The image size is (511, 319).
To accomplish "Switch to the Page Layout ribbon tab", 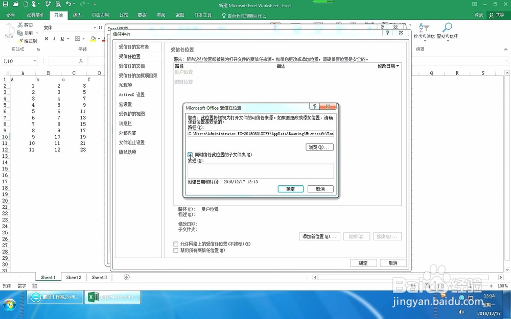I will click(100, 15).
